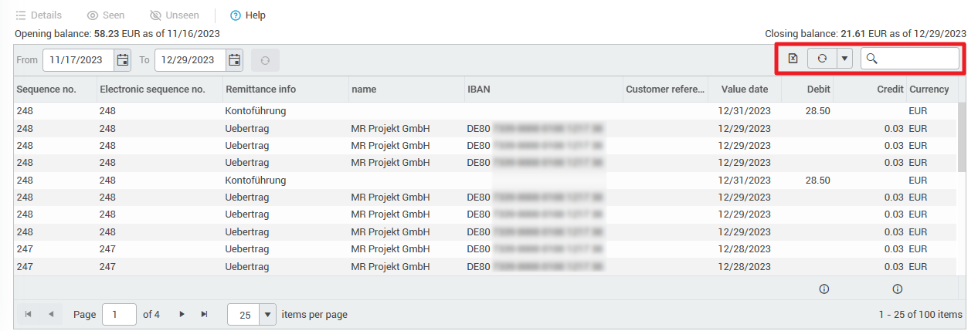This screenshot has width=978, height=331.
Task: Click the Credit column info icon
Action: tap(898, 289)
